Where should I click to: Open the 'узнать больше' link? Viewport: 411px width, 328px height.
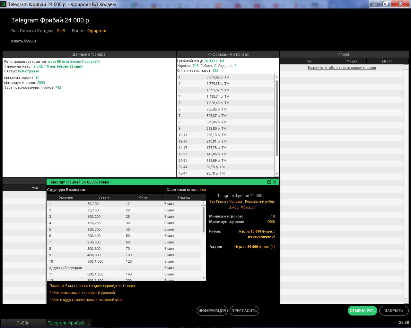click(x=24, y=41)
